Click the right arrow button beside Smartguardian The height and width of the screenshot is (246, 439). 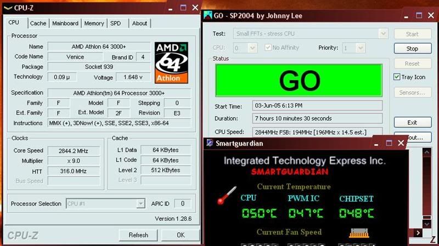(x=418, y=233)
